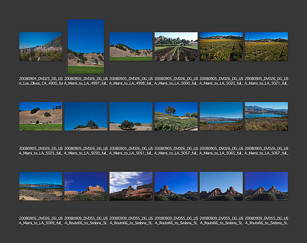This screenshot has width=307, height=243.
Task: Select lone tree thumbnail Miami_to_LA_5050
Action: (86, 116)
